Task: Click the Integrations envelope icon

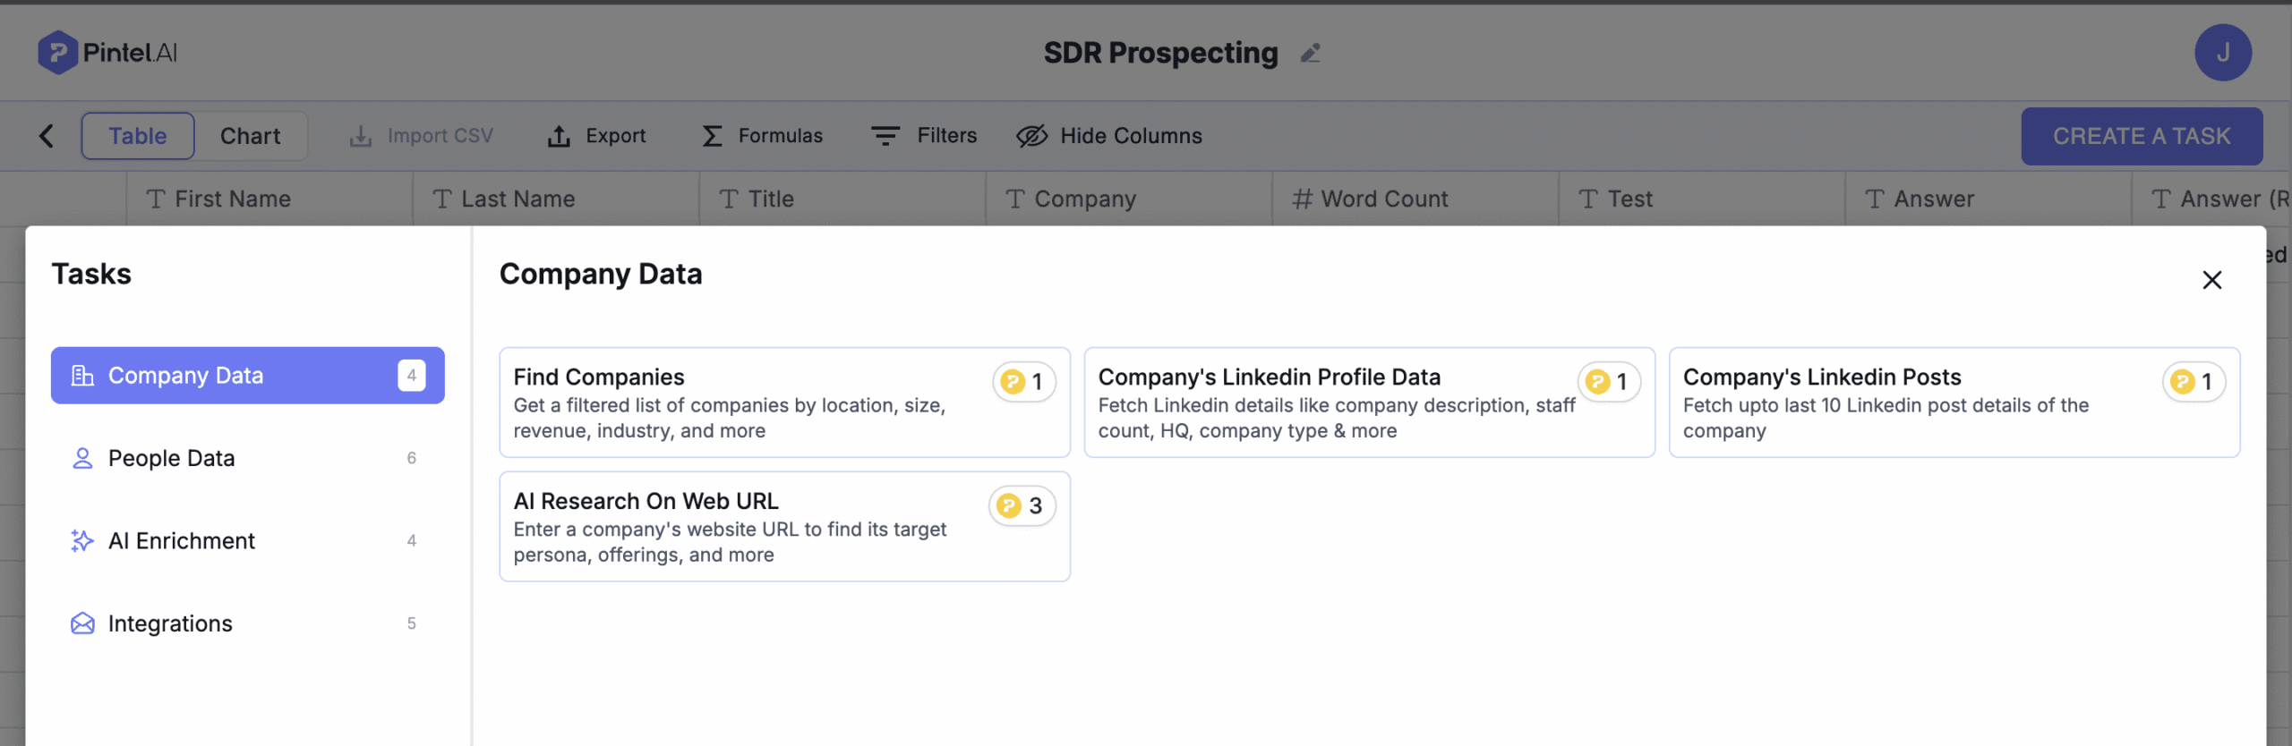Action: [82, 623]
